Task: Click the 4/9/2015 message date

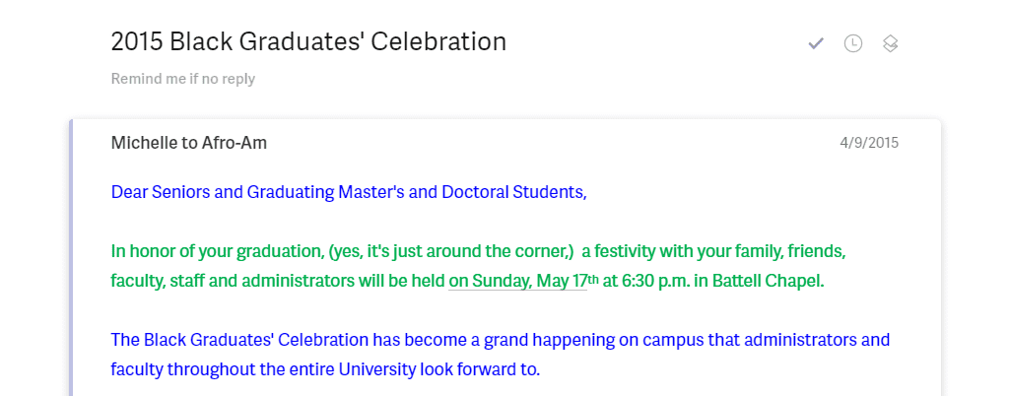Action: [869, 143]
